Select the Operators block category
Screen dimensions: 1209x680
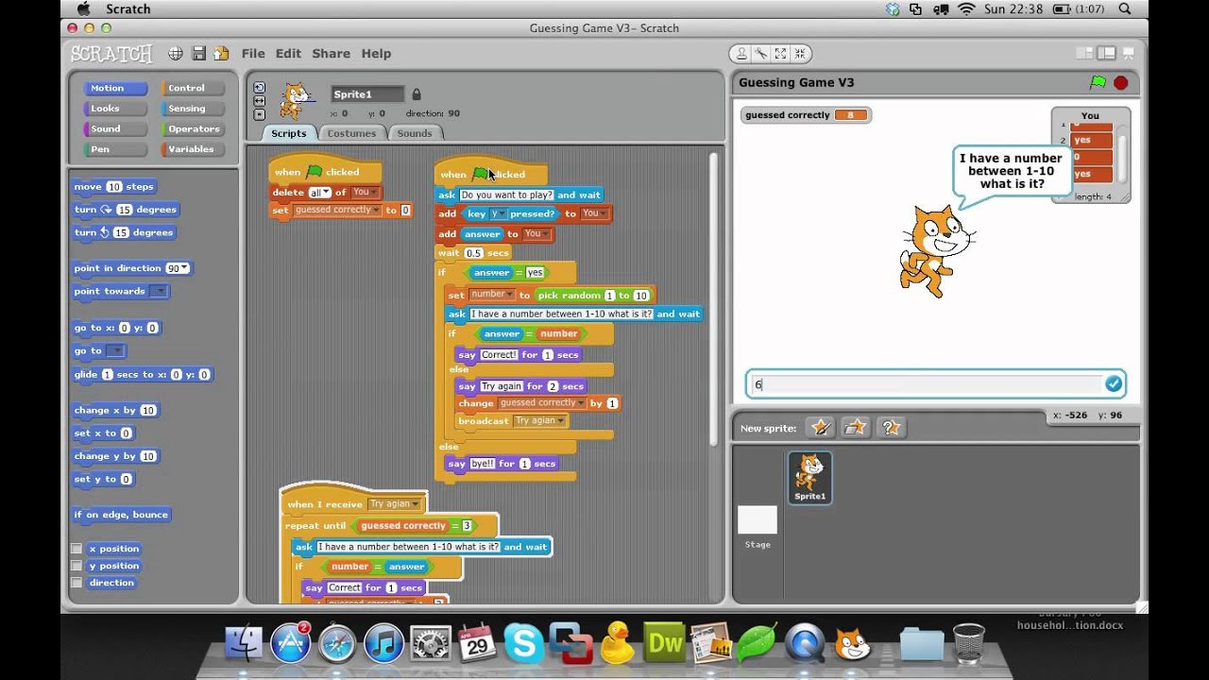point(191,128)
